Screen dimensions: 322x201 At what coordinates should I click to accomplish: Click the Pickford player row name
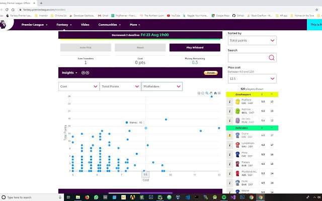pyautogui.click(x=246, y=100)
